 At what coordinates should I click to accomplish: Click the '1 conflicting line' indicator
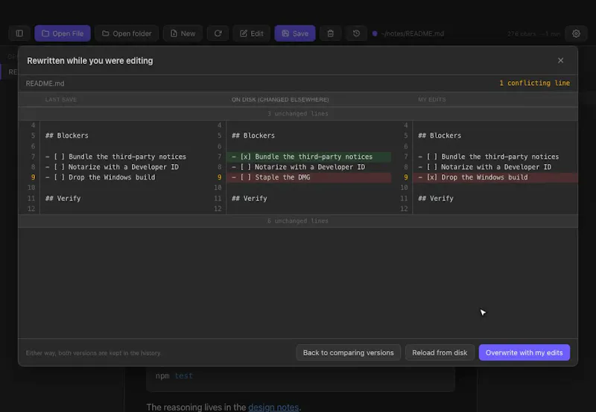click(x=534, y=83)
